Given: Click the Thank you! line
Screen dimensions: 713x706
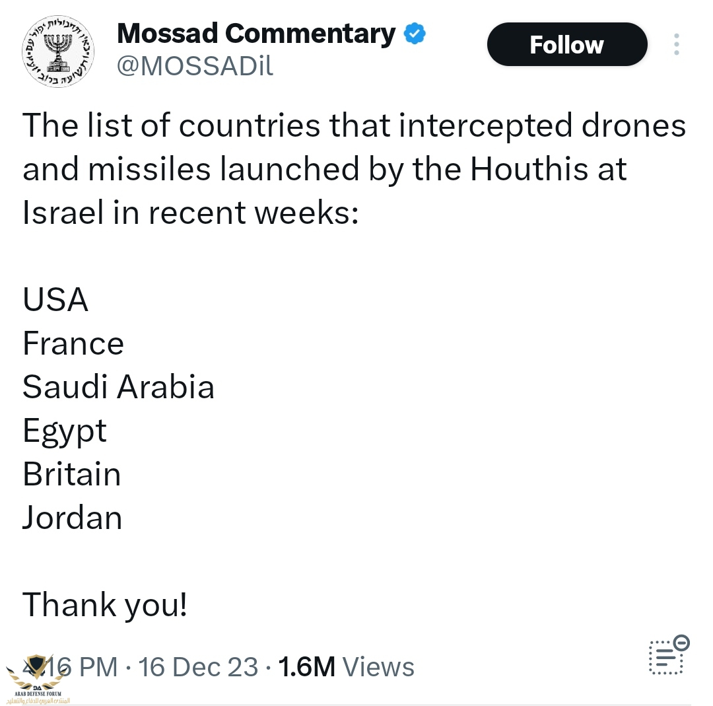Looking at the screenshot, I should point(105,604).
